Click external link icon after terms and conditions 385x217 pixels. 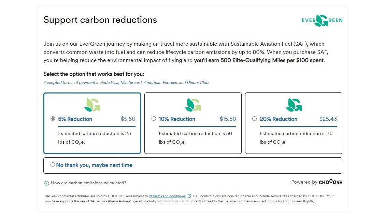tap(189, 196)
